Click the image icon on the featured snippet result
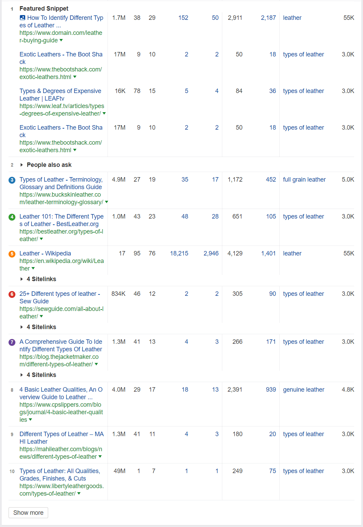This screenshot has height=527, width=363. tap(22, 17)
